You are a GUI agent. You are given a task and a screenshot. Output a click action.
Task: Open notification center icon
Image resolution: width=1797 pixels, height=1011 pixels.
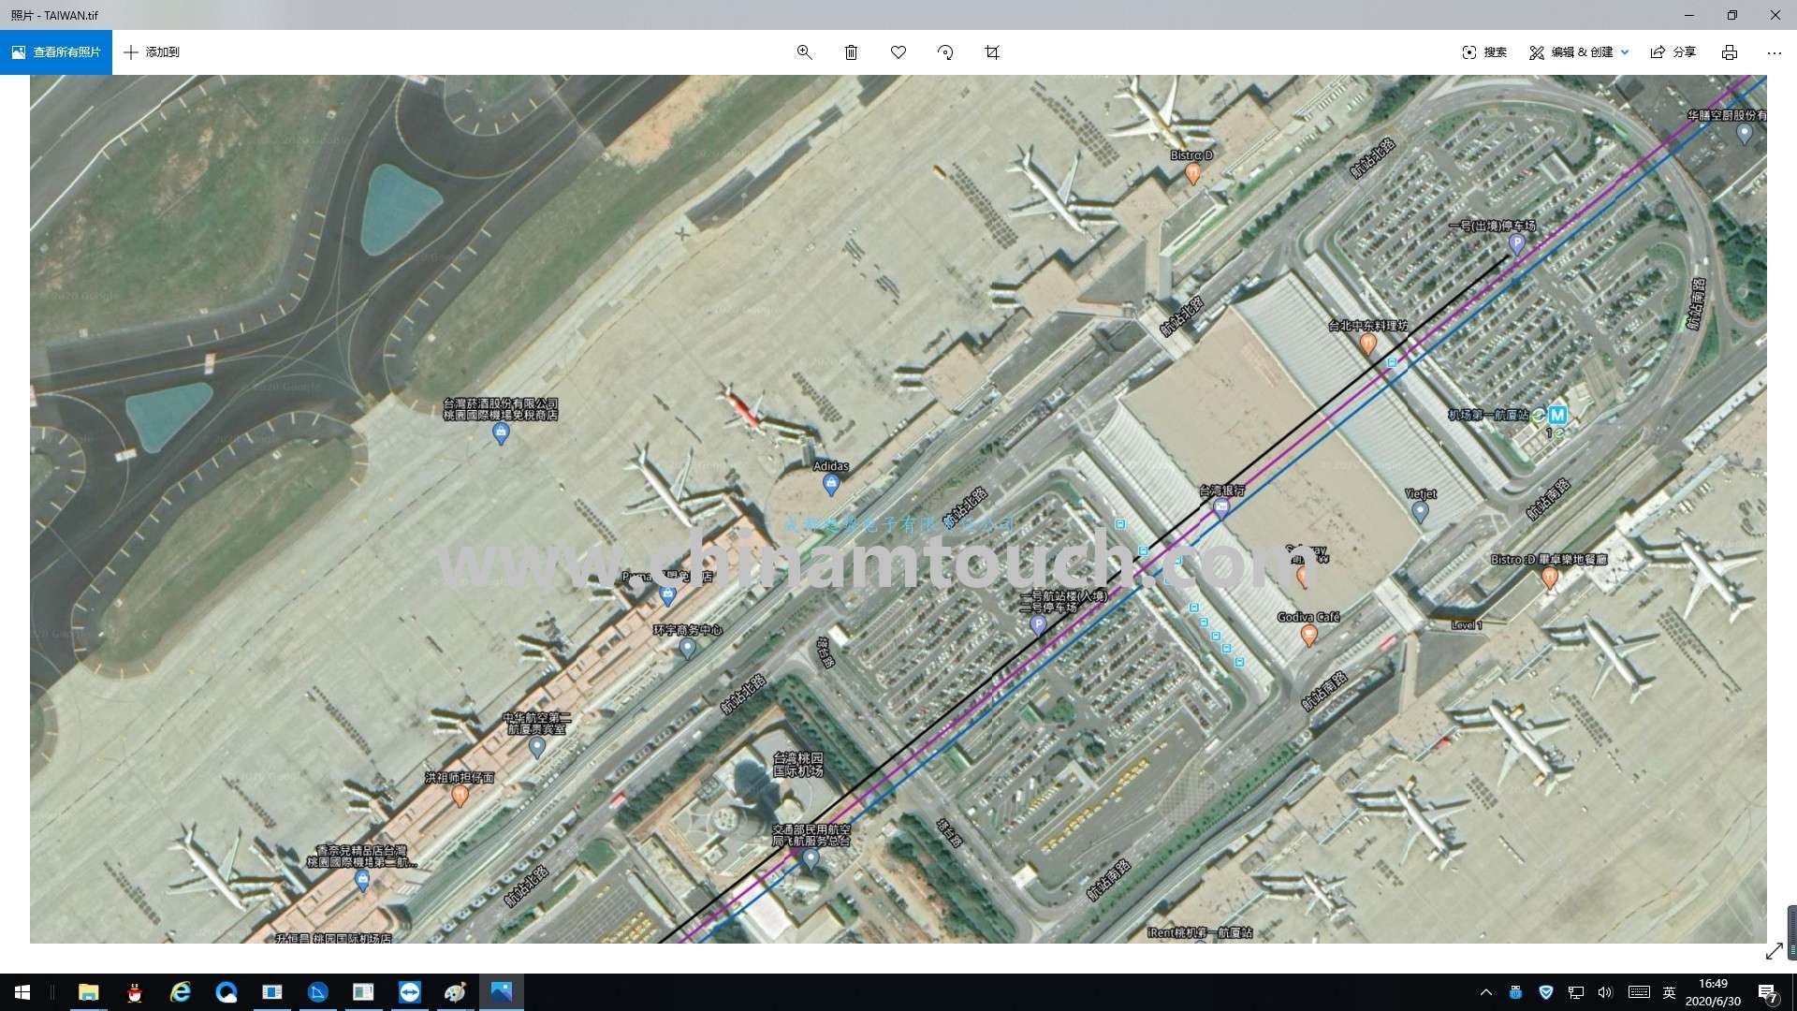[x=1767, y=993]
